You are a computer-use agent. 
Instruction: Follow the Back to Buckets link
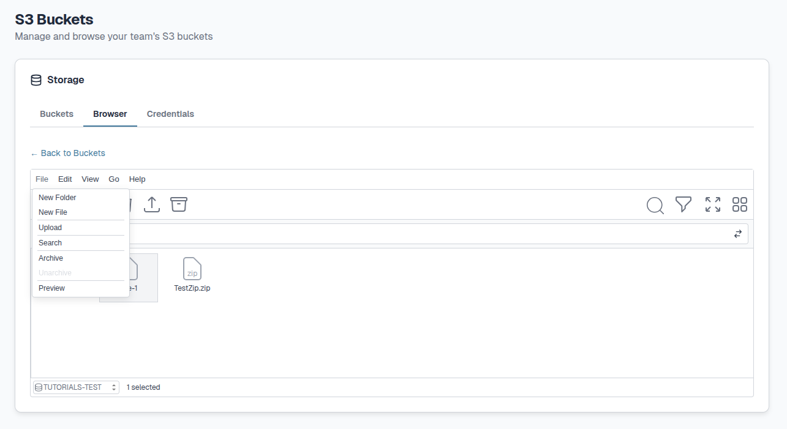(68, 153)
